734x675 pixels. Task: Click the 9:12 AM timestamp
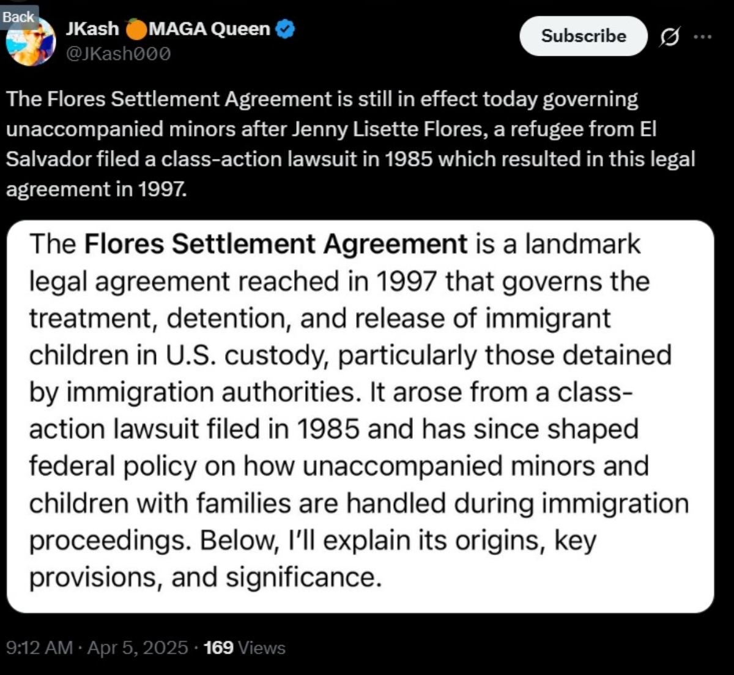click(39, 647)
